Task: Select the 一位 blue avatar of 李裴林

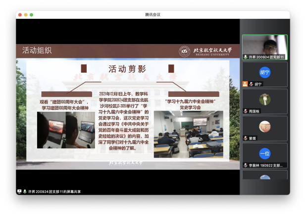Action: 265,153
